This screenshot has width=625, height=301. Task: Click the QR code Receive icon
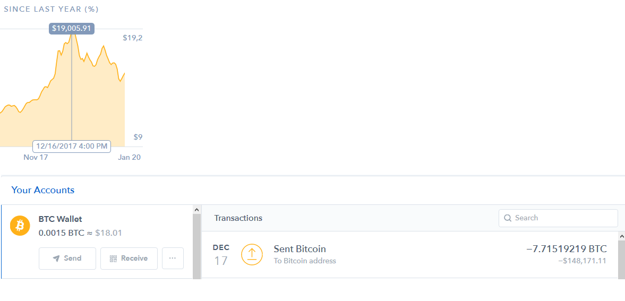click(x=114, y=259)
